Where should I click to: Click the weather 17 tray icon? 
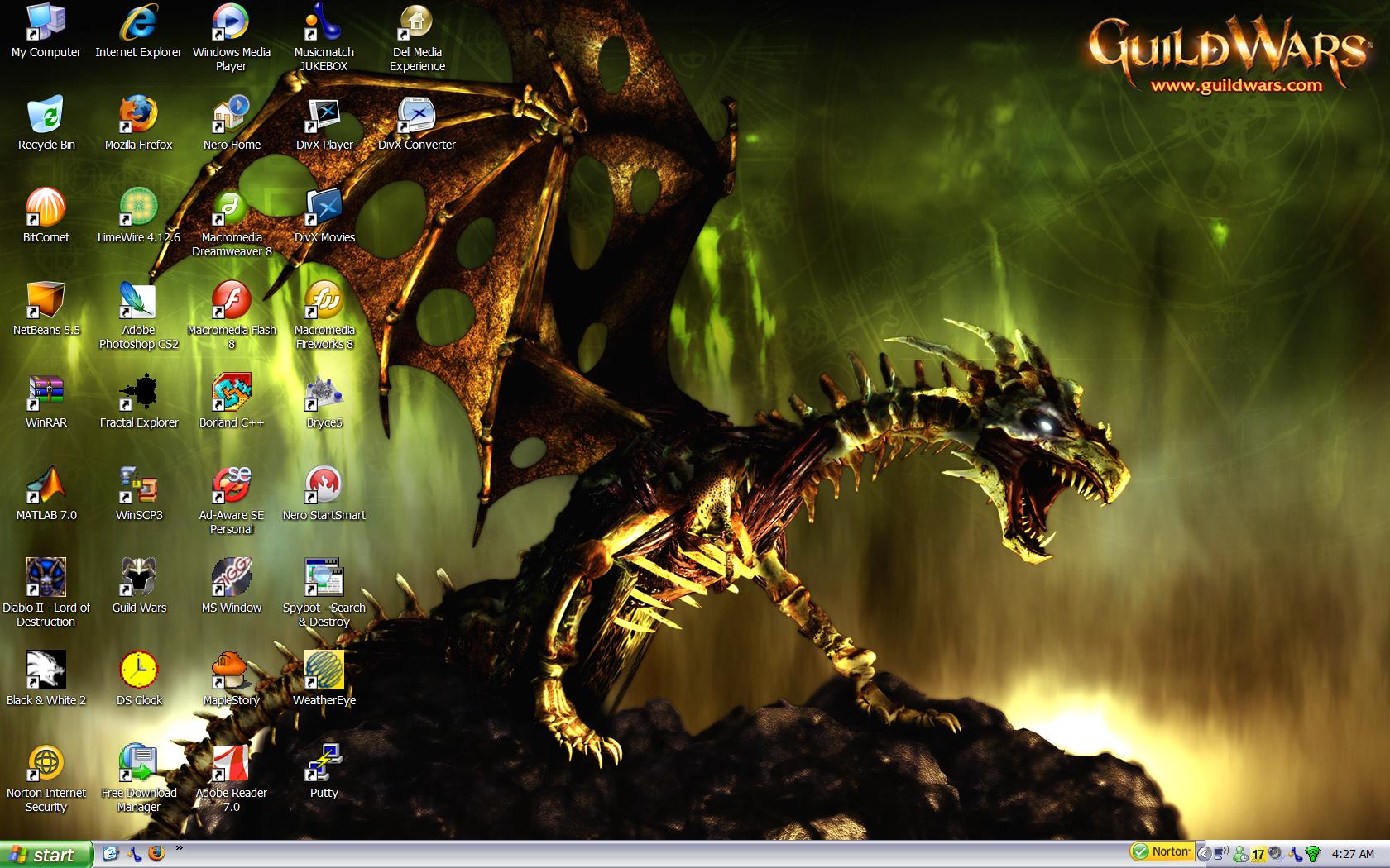[x=1258, y=854]
